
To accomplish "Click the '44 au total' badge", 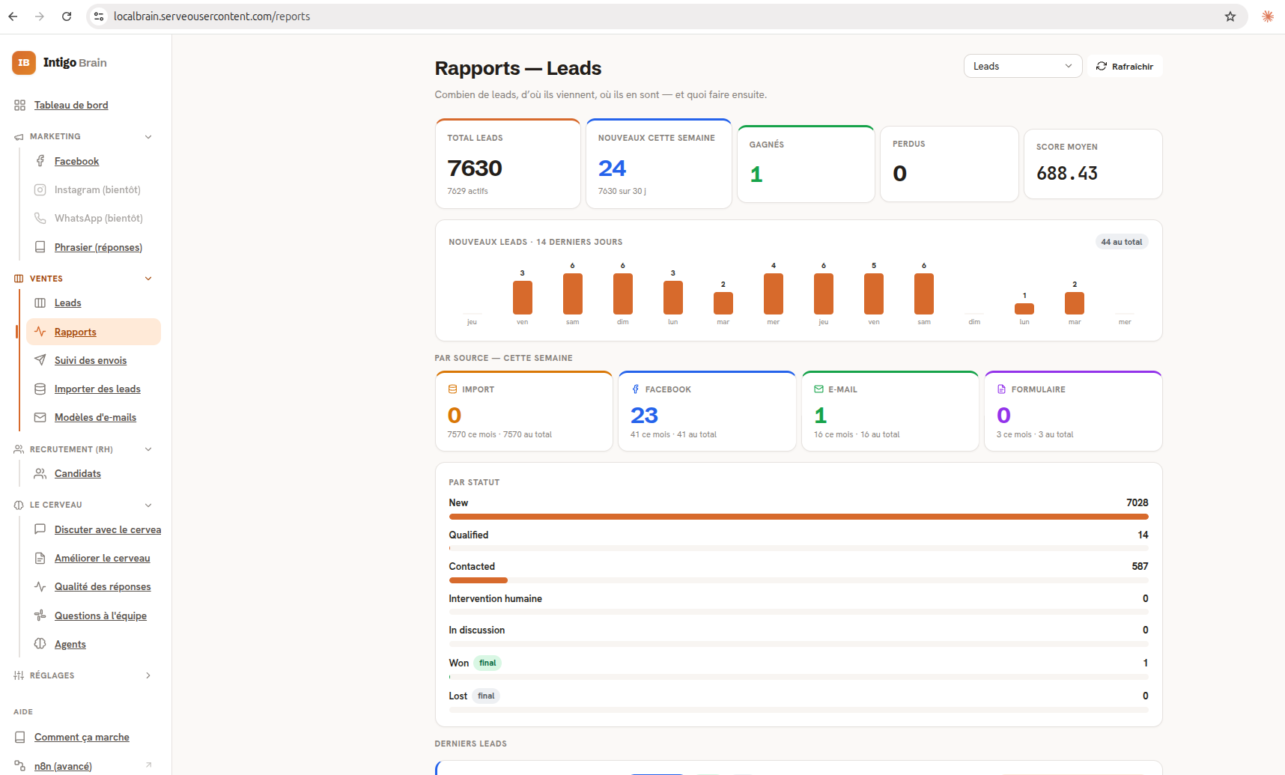I will pyautogui.click(x=1121, y=242).
